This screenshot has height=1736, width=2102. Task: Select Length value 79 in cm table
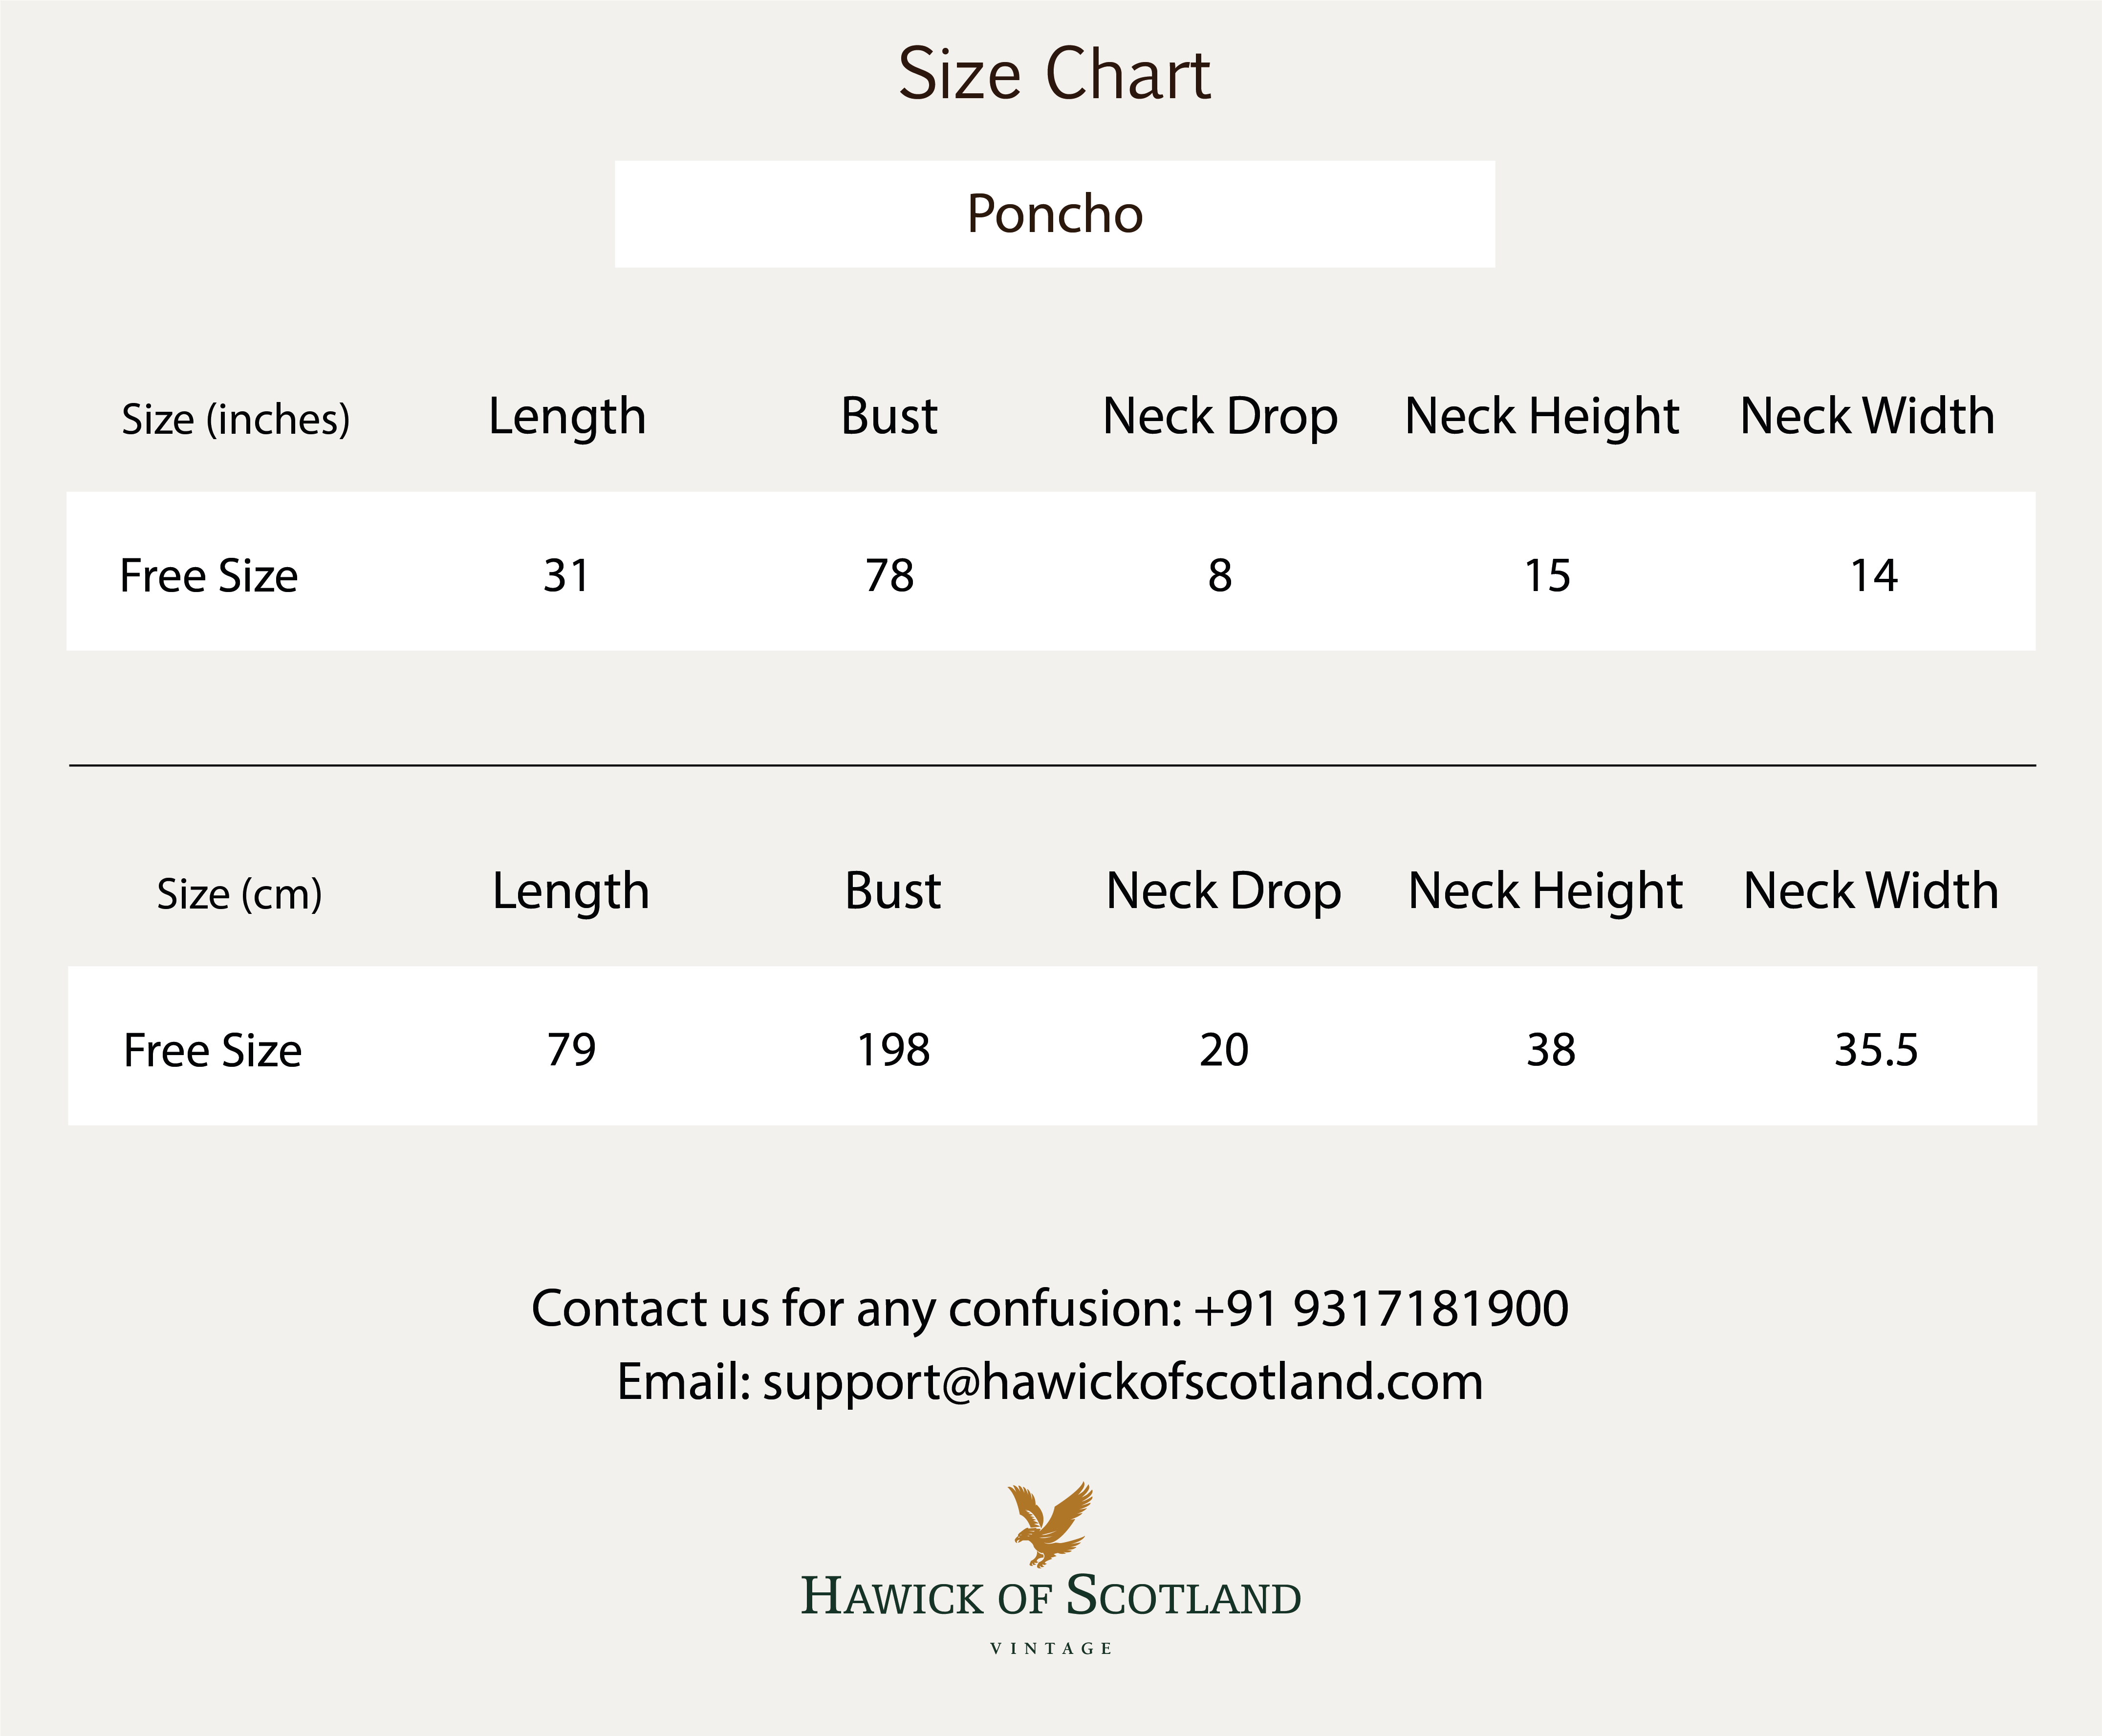click(570, 1050)
